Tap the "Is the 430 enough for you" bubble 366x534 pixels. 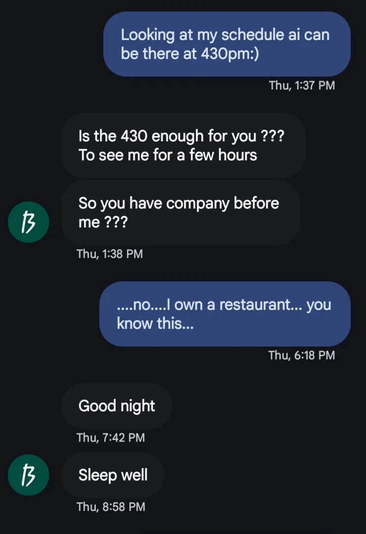click(183, 145)
